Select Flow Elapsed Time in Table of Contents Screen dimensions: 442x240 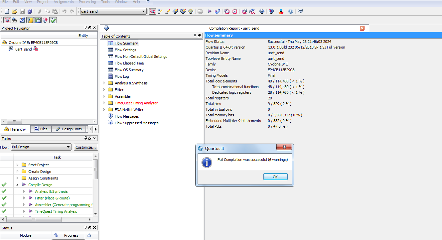coord(129,63)
